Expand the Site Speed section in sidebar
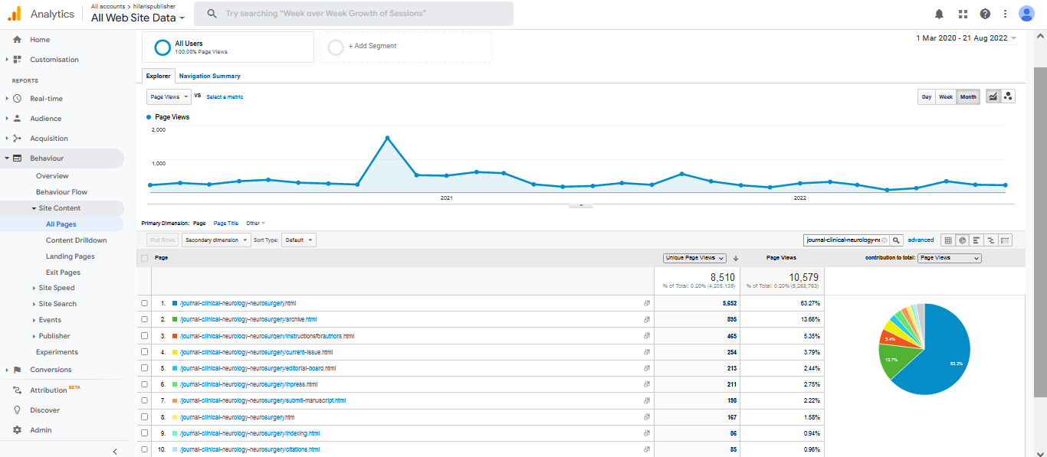Screen dimensions: 1047x457 click(x=57, y=288)
